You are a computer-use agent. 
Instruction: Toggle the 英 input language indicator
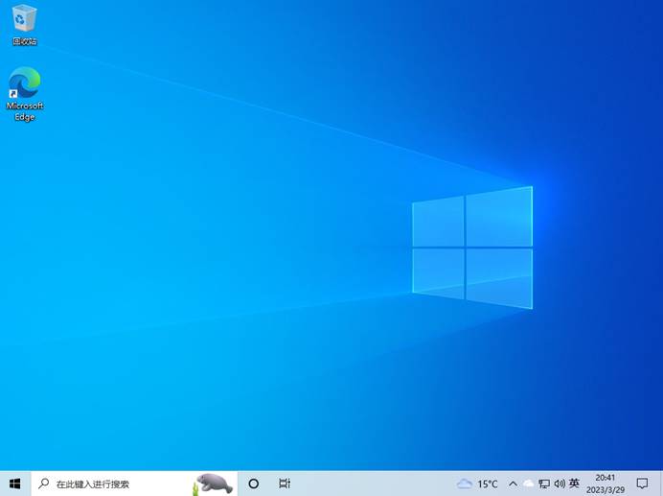[574, 484]
